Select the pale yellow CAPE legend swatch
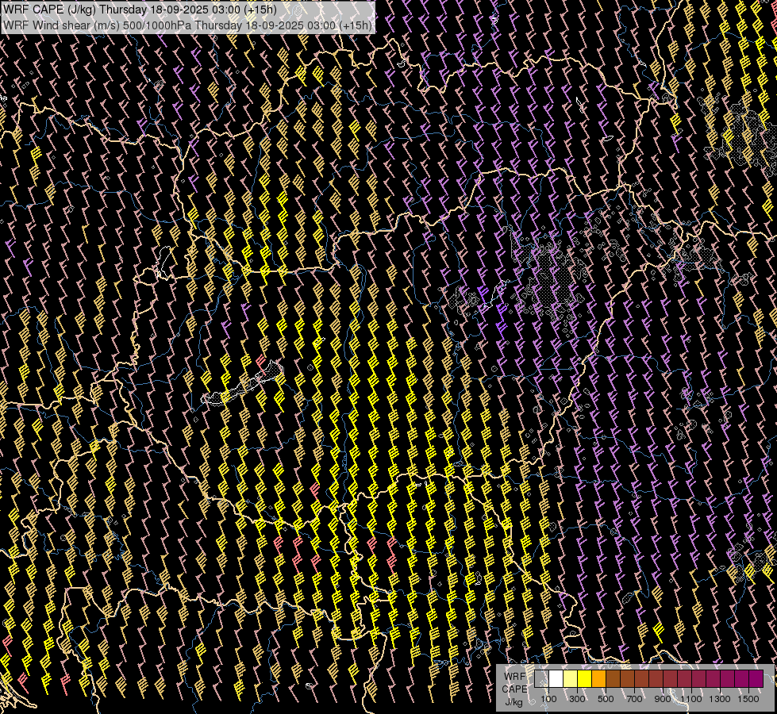777x714 pixels. click(x=570, y=678)
